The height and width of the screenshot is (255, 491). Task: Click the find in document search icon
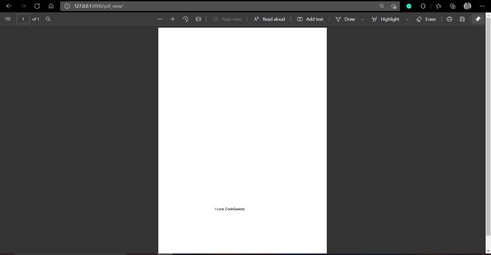pos(48,19)
